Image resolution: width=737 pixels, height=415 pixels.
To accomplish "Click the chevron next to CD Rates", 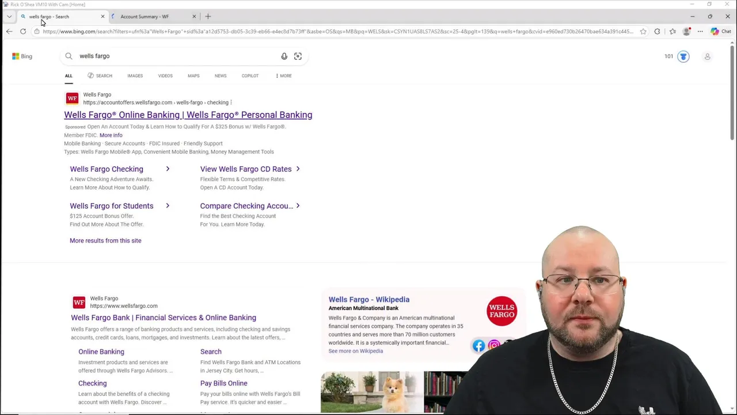I will click(x=298, y=169).
